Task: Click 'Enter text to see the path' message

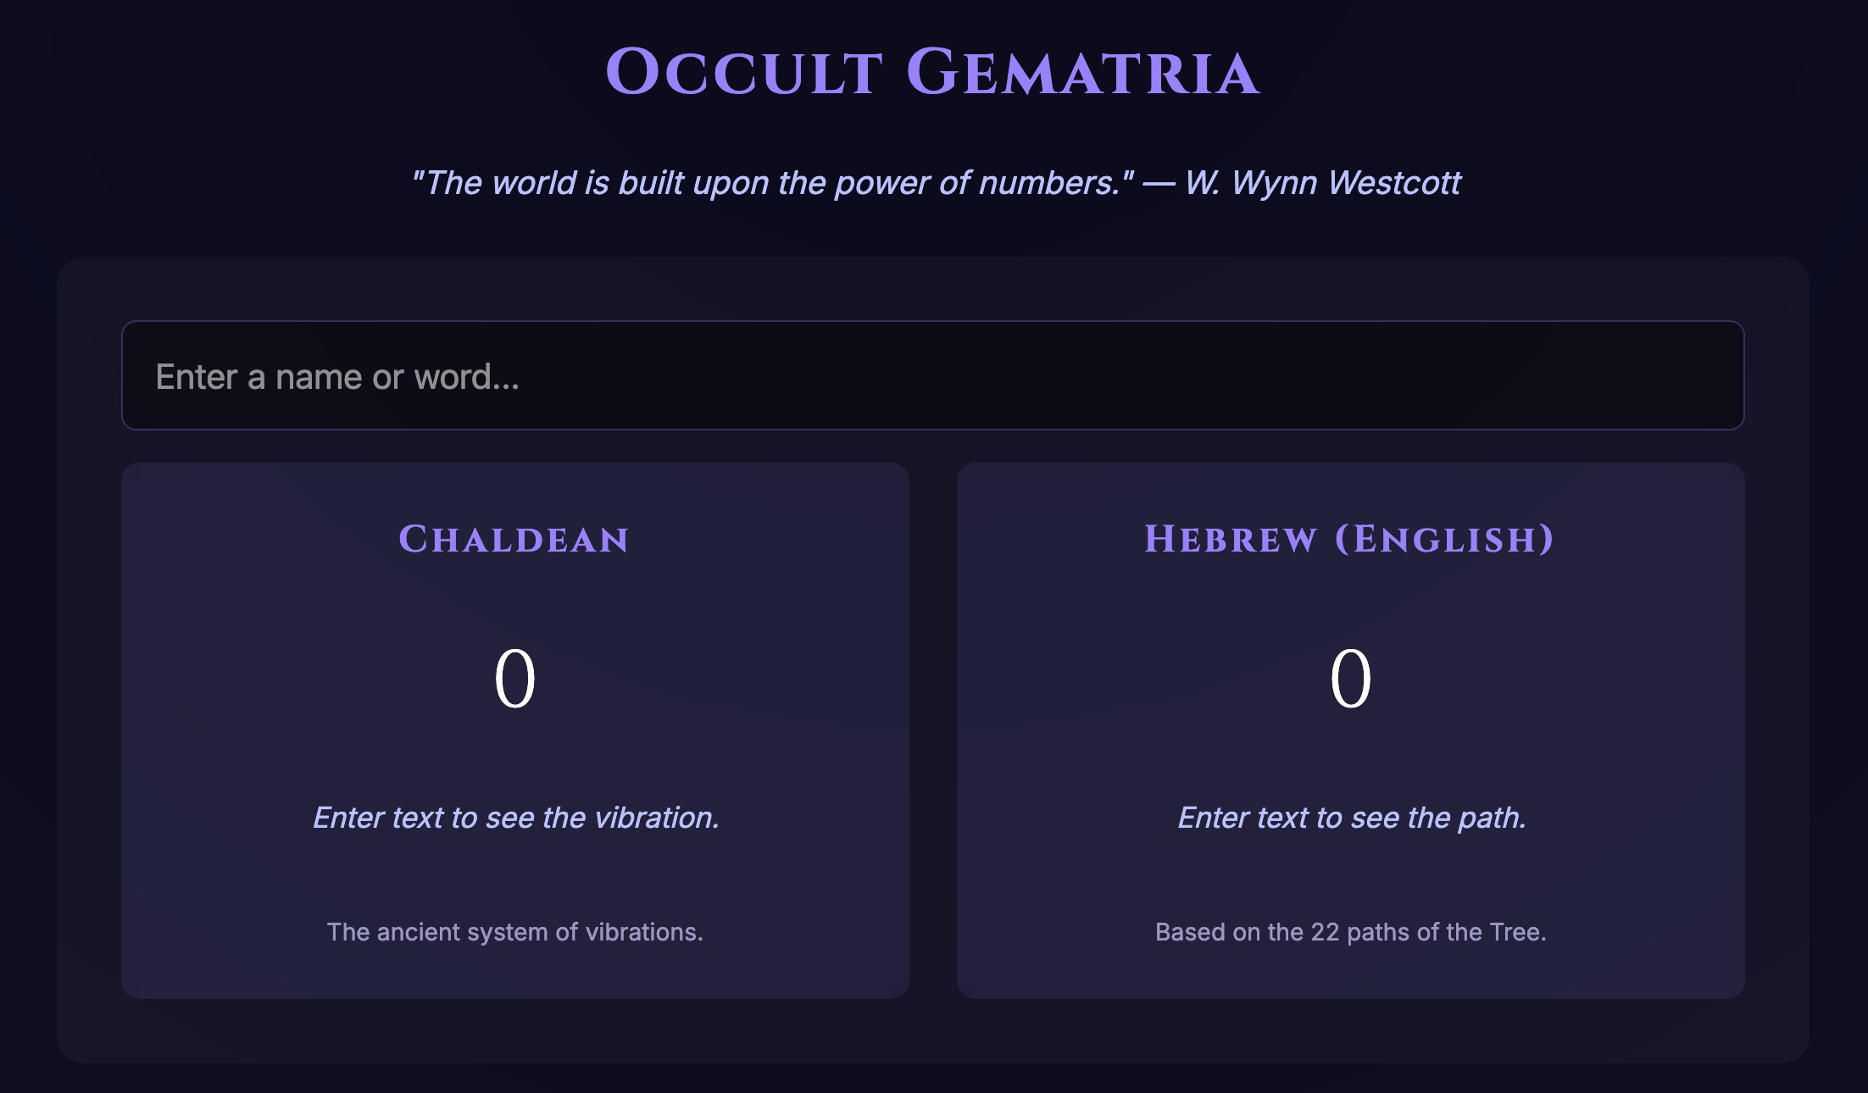Action: pos(1351,818)
